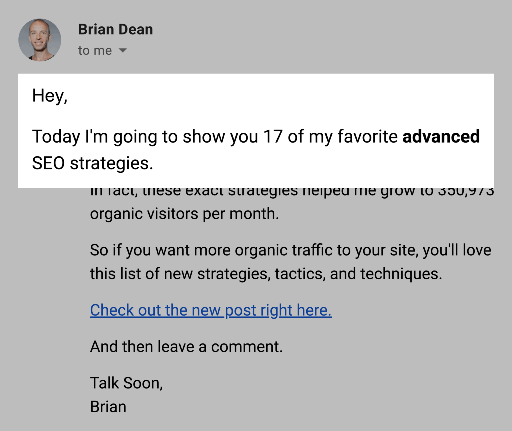Click the signature name 'Brian'
This screenshot has height=431, width=512.
coord(108,406)
